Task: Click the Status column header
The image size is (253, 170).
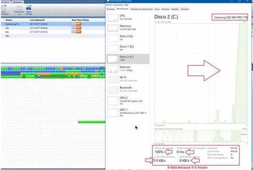Action: pos(9,20)
